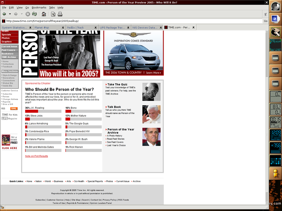This screenshot has height=211, width=282.
Task: Click the TIME favicon in the address bar
Action: click(4, 21)
